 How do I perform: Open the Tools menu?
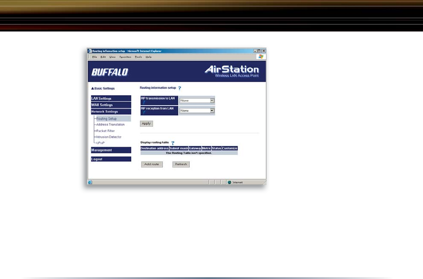tap(138, 57)
